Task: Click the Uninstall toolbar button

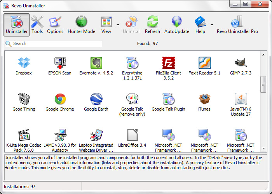Action: click(x=132, y=25)
